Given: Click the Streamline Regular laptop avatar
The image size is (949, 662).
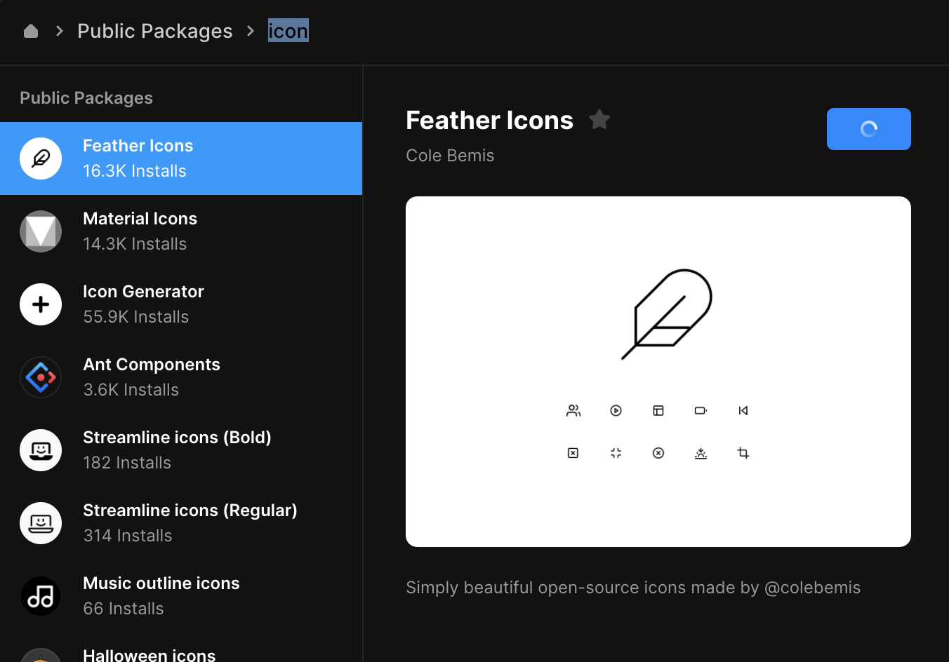Looking at the screenshot, I should [x=41, y=523].
